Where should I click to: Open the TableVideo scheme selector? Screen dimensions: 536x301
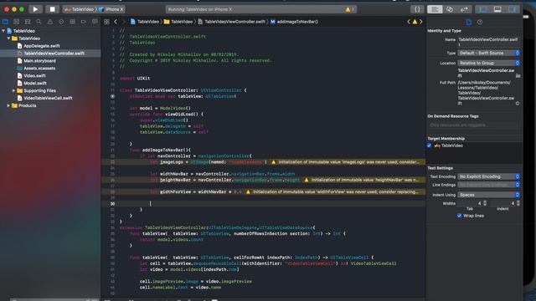point(80,9)
